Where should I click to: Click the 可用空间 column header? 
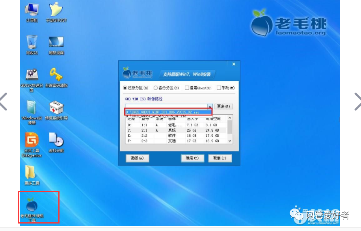pos(213,119)
